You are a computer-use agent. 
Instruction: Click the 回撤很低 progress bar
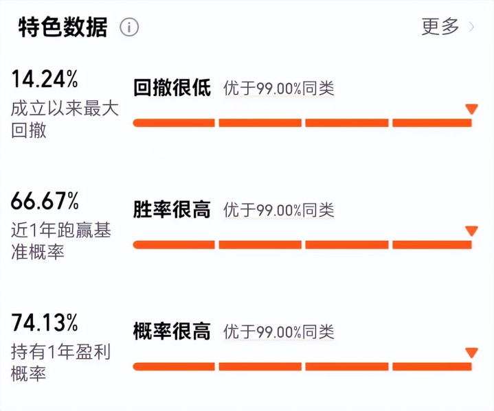coord(302,123)
